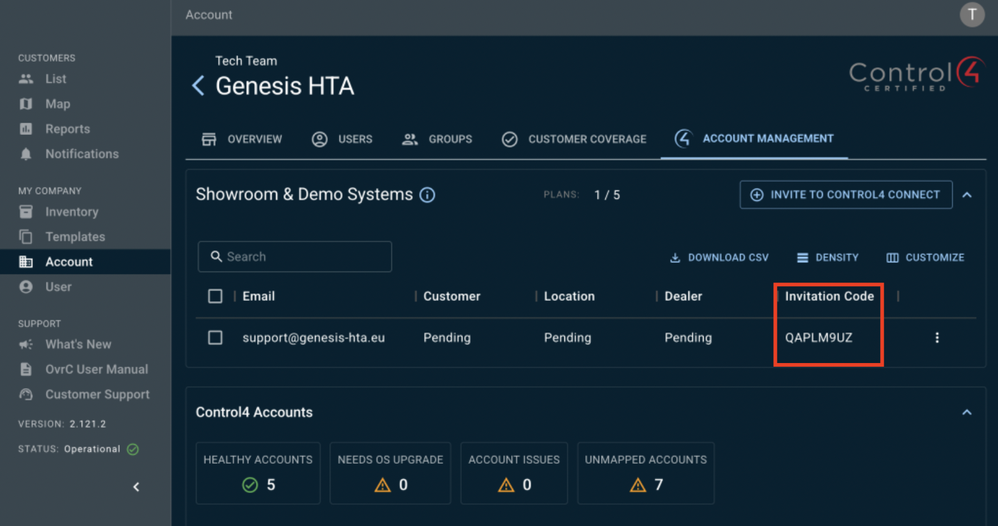
Task: Select all rows with header checkbox
Action: 215,296
